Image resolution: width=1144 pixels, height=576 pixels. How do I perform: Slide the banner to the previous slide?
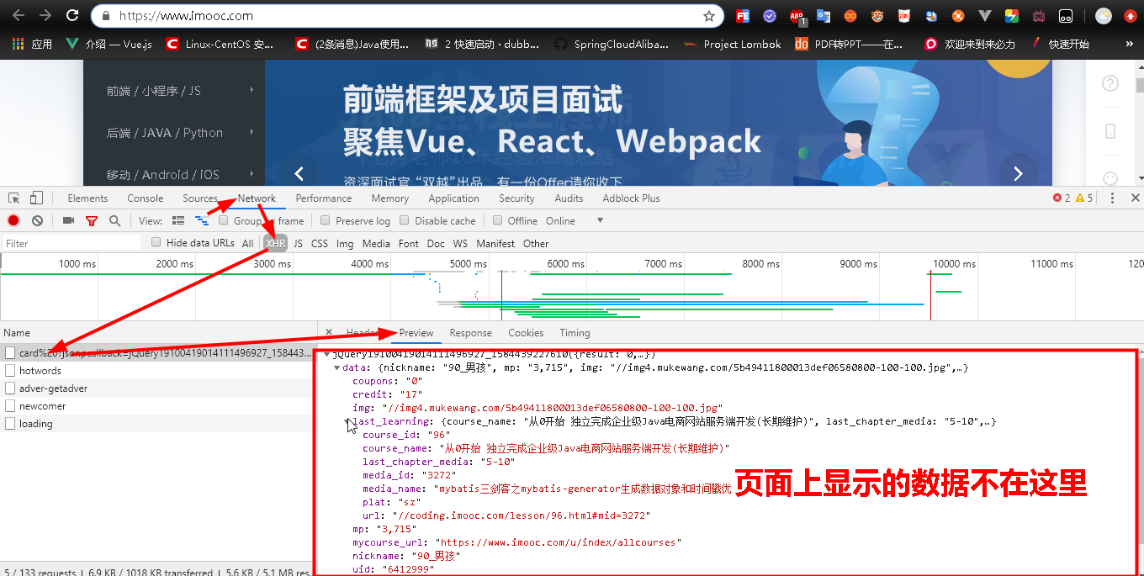[x=298, y=173]
